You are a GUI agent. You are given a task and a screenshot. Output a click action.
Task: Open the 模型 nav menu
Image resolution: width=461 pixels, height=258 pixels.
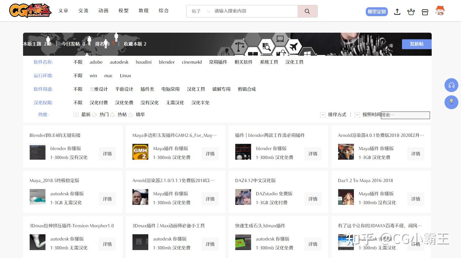(x=124, y=11)
